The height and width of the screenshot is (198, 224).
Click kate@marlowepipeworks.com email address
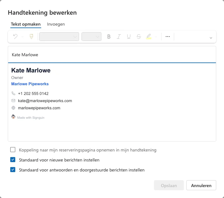click(x=45, y=101)
